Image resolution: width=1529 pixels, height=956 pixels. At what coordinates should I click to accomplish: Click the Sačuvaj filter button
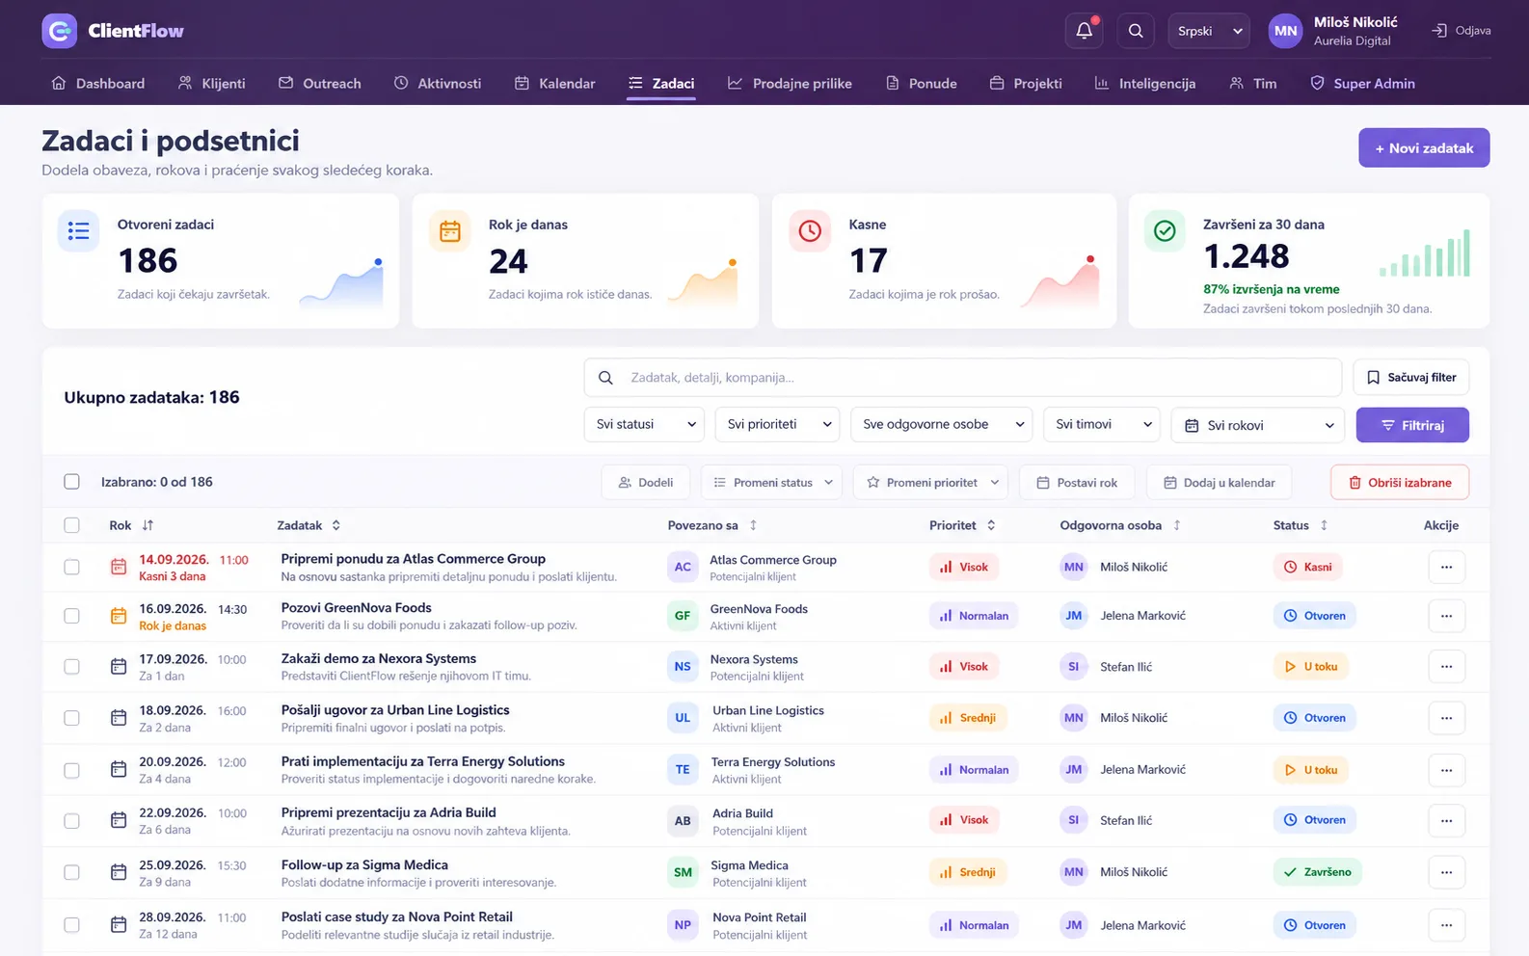click(1411, 377)
